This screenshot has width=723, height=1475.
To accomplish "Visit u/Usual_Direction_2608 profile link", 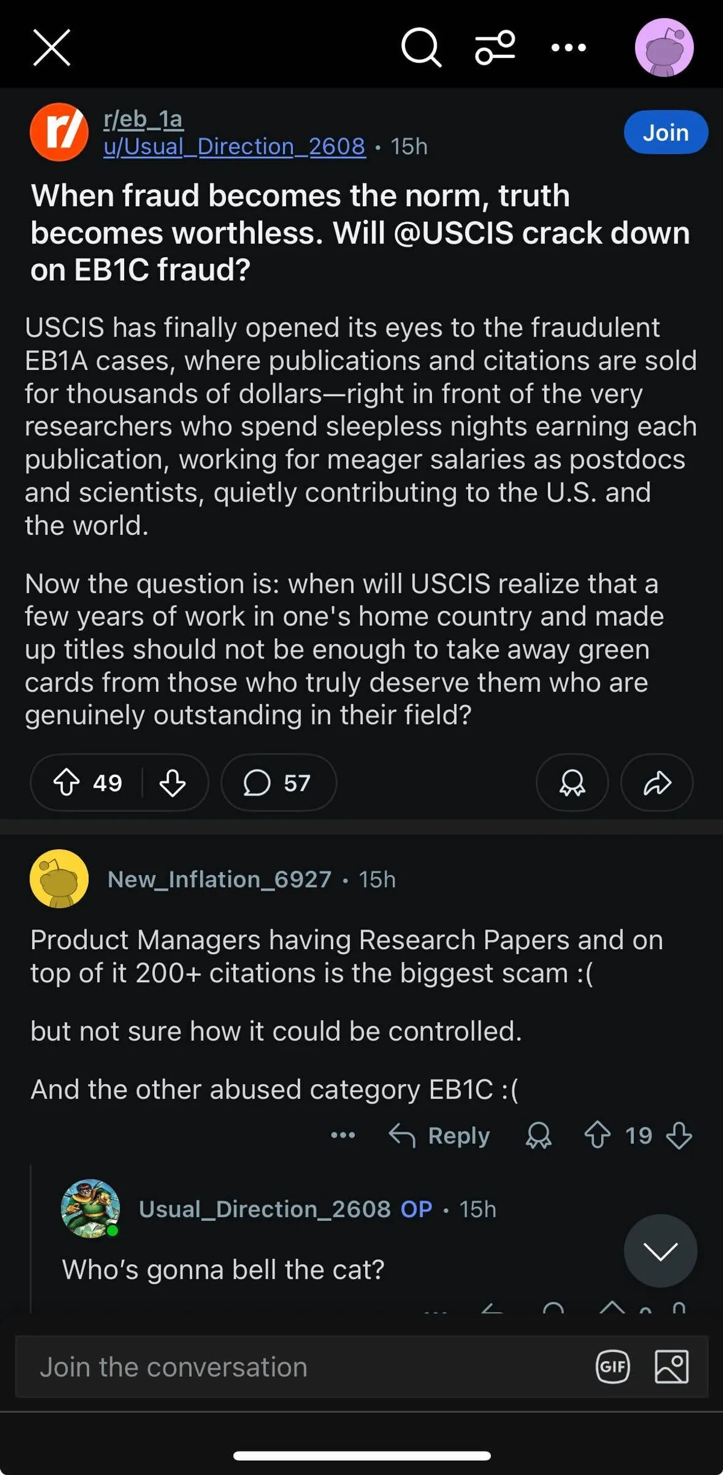I will 234,146.
